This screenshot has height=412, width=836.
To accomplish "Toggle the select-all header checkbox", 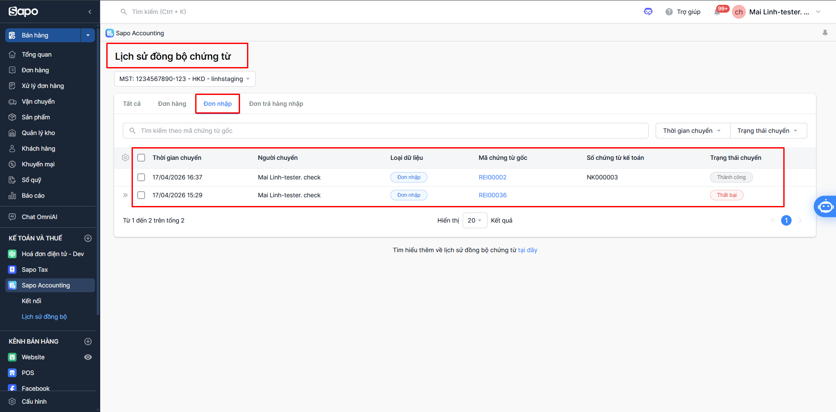I will tap(141, 158).
